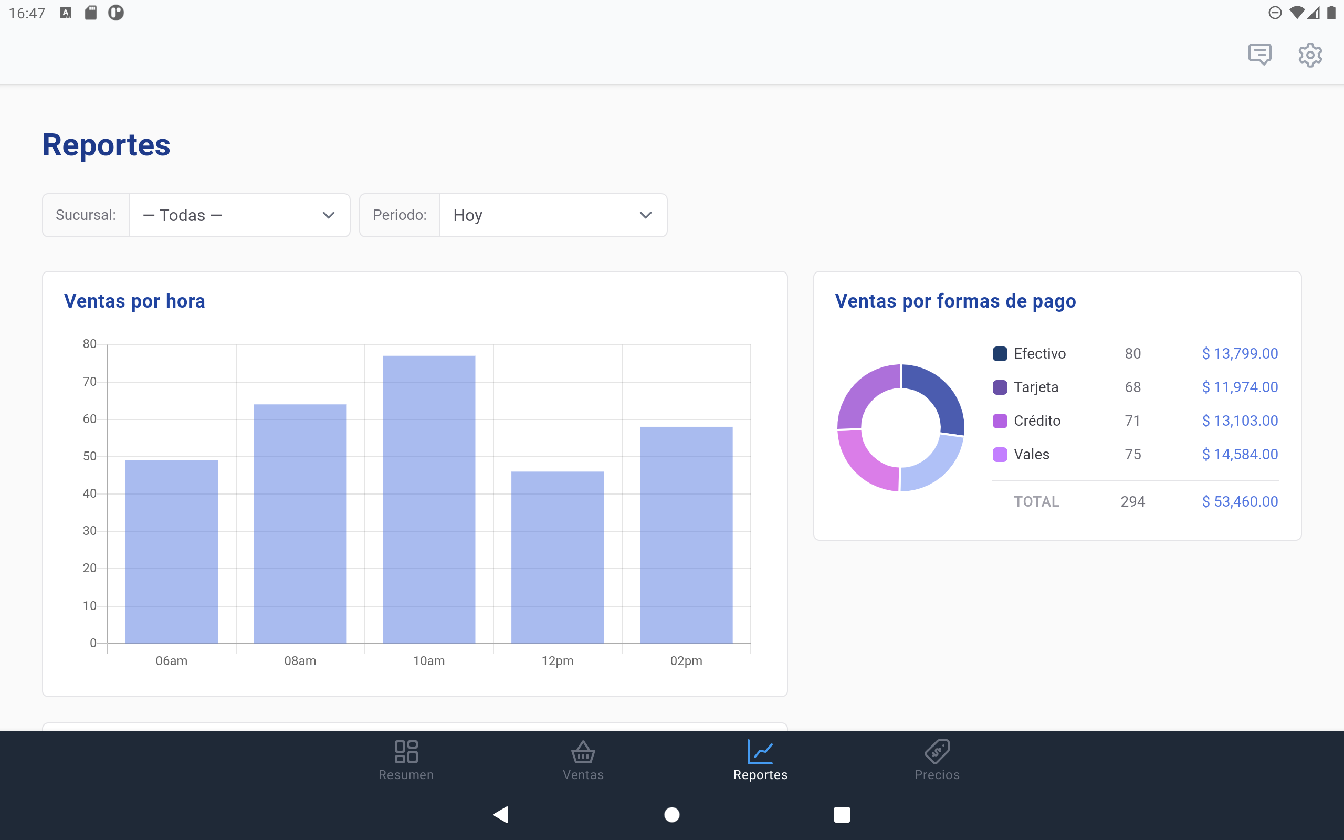Open settings gear icon

1310,55
